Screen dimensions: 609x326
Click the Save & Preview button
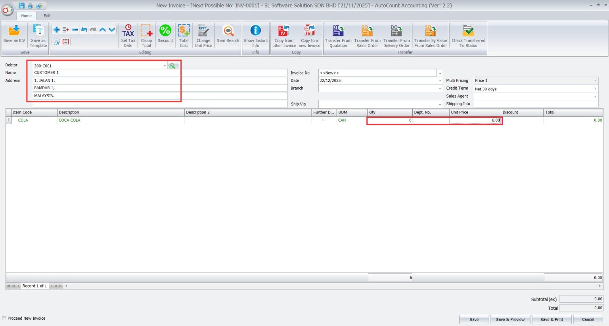[x=510, y=319]
